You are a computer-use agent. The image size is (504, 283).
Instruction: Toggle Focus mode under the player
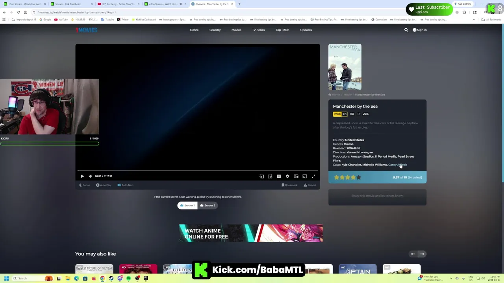click(85, 185)
